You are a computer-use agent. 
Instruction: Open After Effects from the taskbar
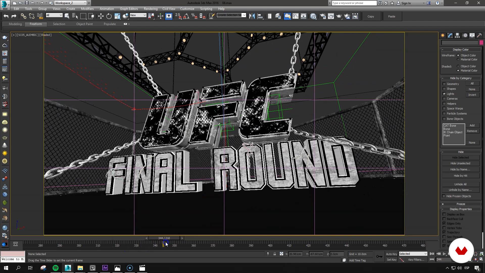point(105,268)
